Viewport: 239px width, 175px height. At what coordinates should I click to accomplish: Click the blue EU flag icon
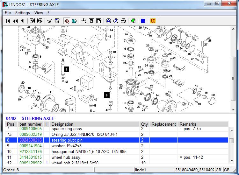143,21
